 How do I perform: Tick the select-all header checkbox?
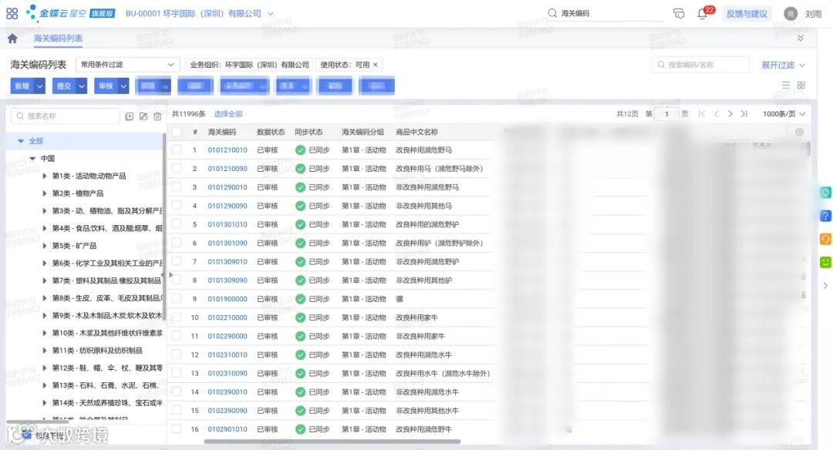click(177, 132)
